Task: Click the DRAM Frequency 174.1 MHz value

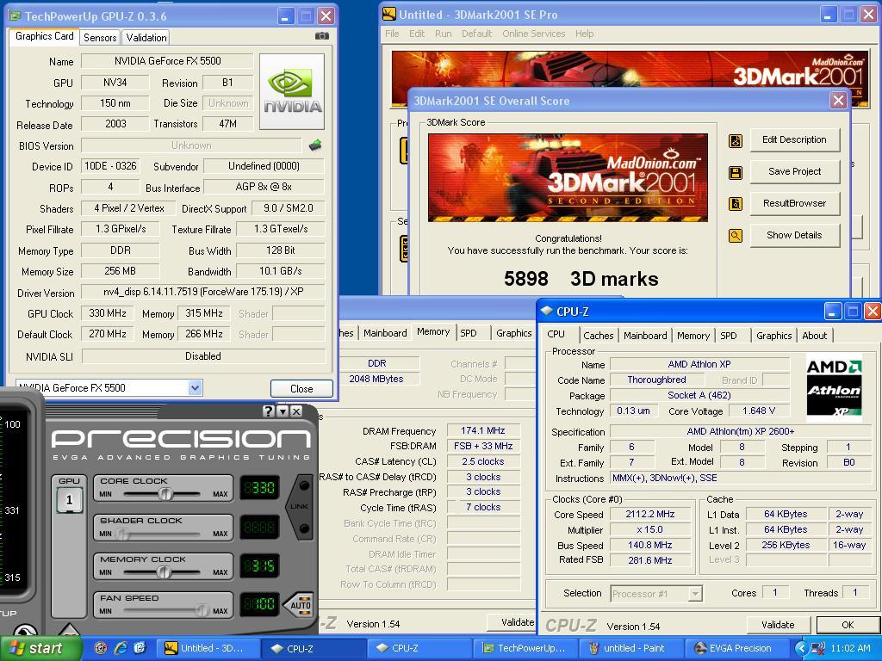Action: pos(482,430)
